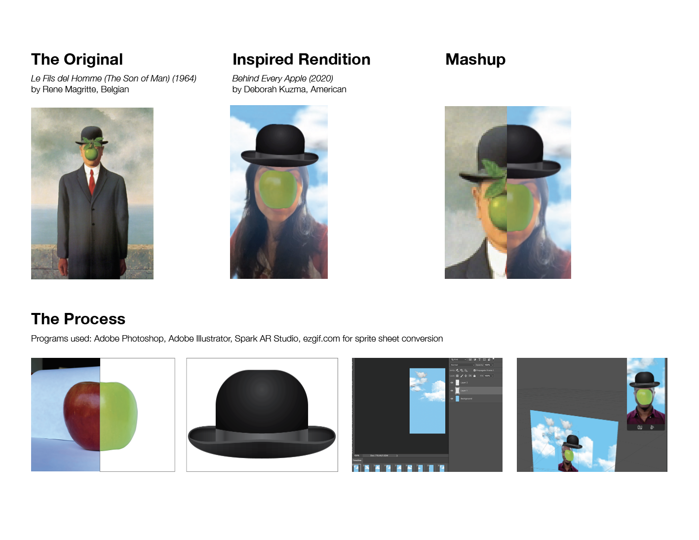Click the Background layer blue thumbnail
Screen dimensions: 699x540
pyautogui.click(x=457, y=398)
